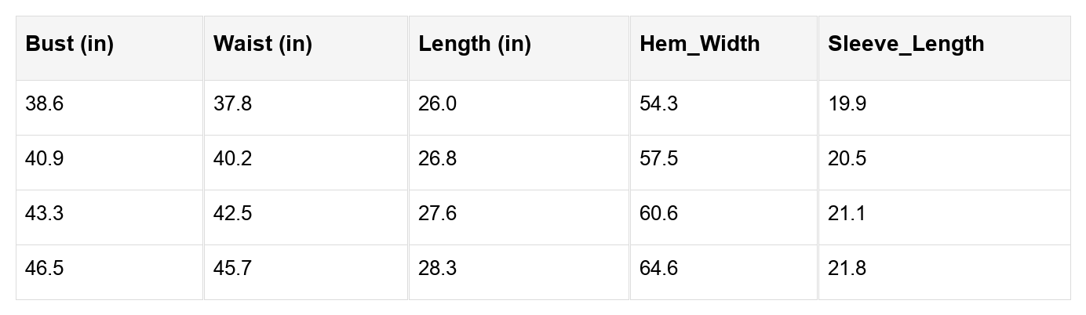Click the Bust (in) column header
This screenshot has height=315, width=1086.
pos(70,44)
